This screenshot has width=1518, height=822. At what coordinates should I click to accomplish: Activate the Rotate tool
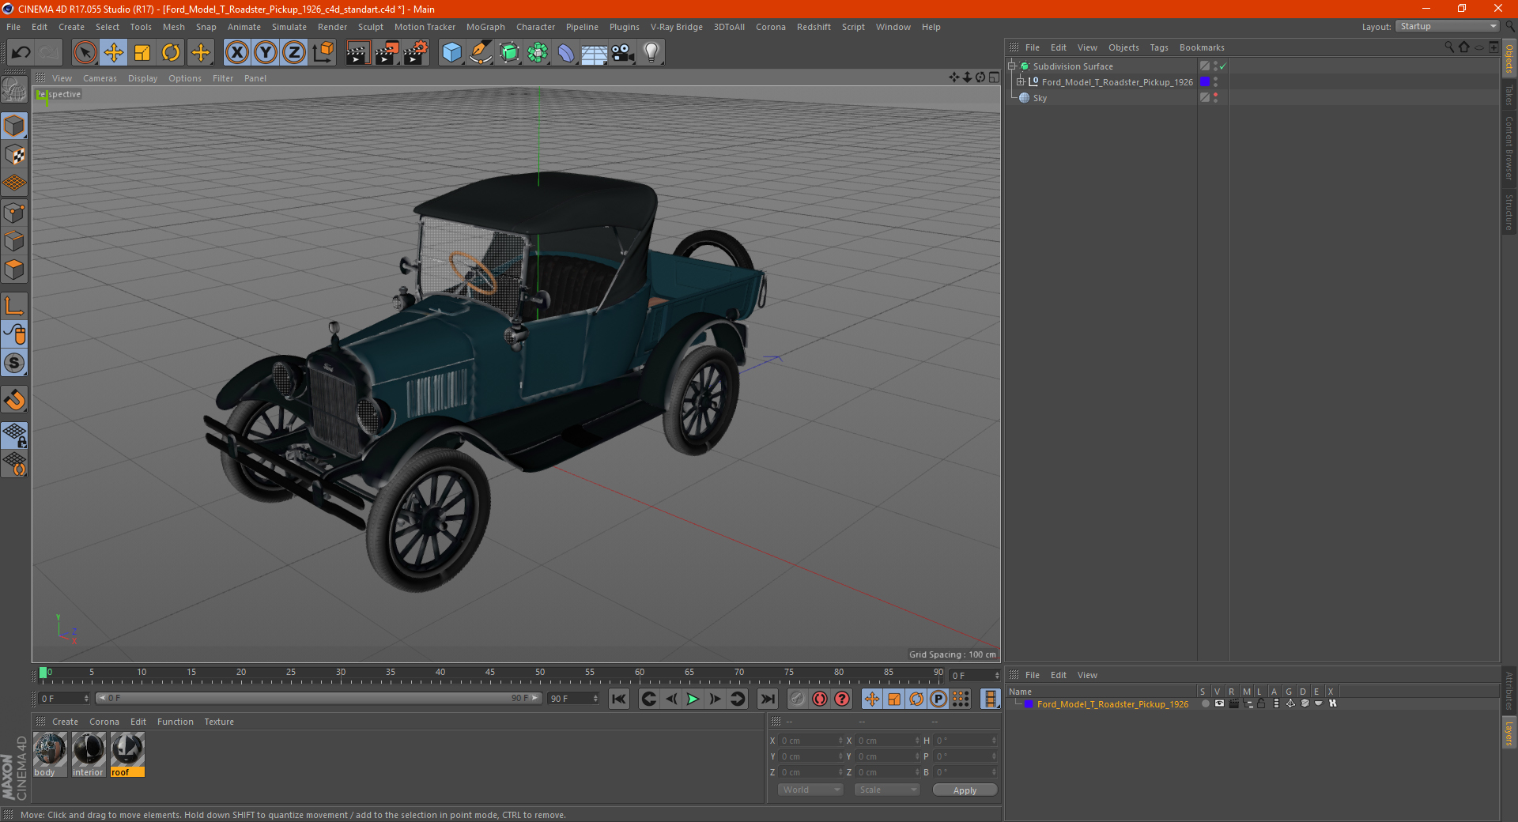pyautogui.click(x=171, y=53)
